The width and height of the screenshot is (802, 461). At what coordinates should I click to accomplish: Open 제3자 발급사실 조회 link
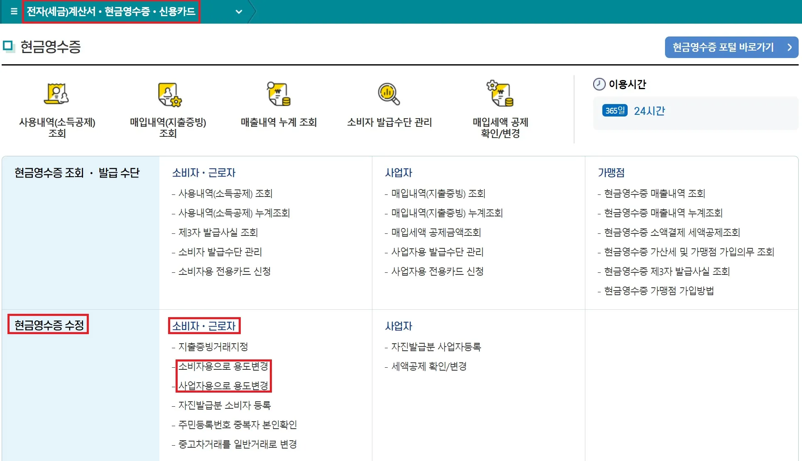pyautogui.click(x=218, y=233)
